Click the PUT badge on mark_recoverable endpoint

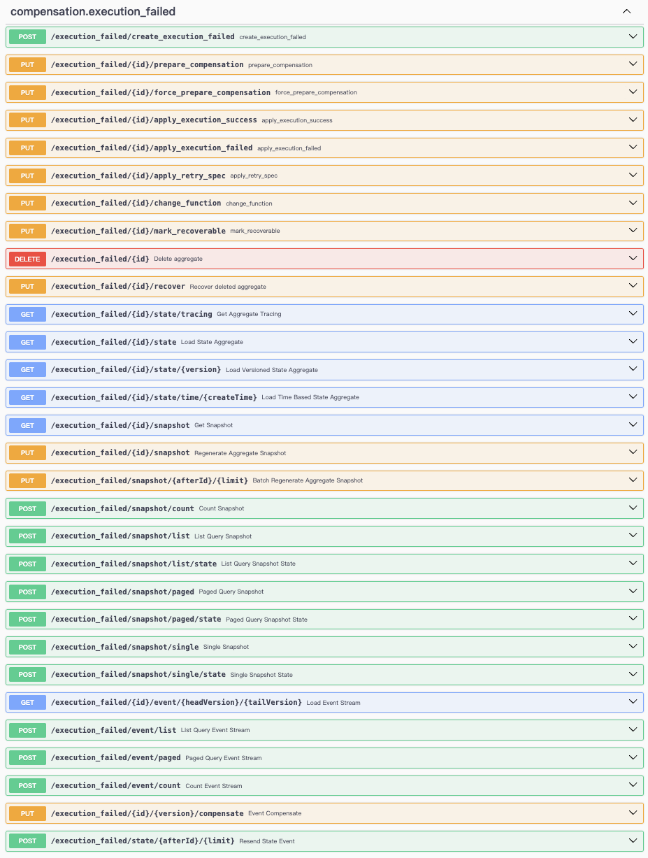(27, 231)
